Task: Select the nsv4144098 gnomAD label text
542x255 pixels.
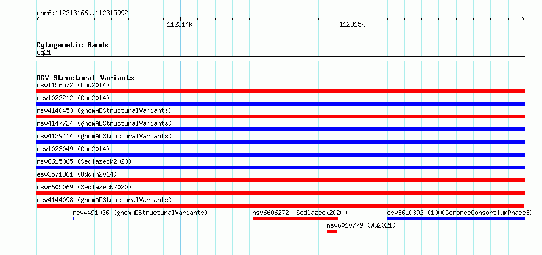Action: 104,200
